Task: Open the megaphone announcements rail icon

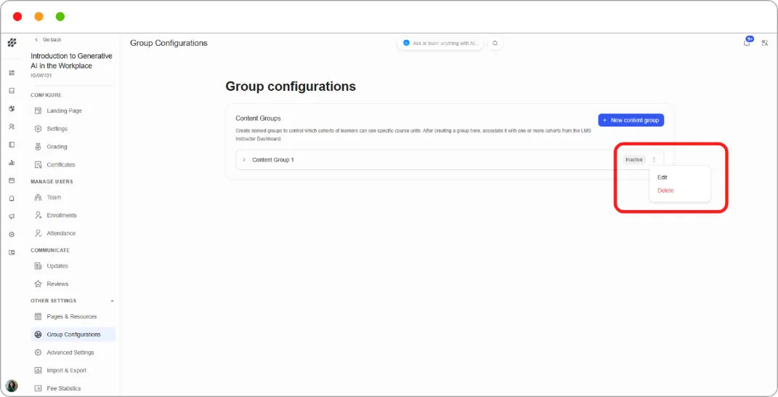Action: pos(12,216)
